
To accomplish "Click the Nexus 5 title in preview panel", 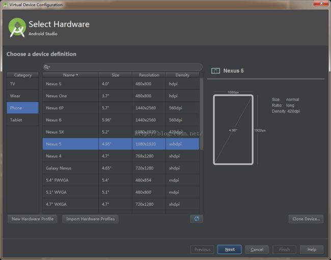I will coord(233,71).
